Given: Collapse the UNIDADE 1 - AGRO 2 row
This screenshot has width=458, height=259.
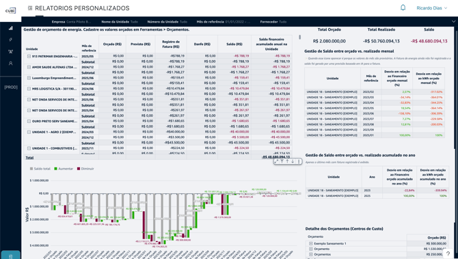Looking at the screenshot, I should coord(29,132).
